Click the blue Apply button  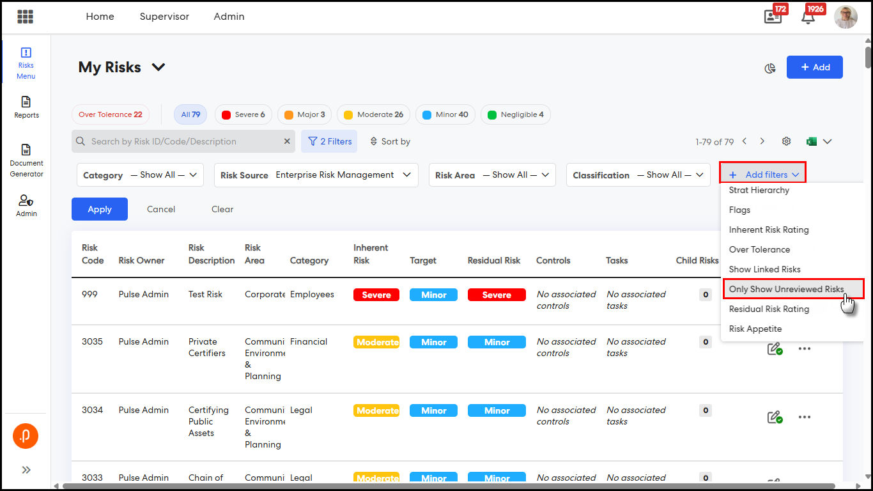[x=100, y=209]
